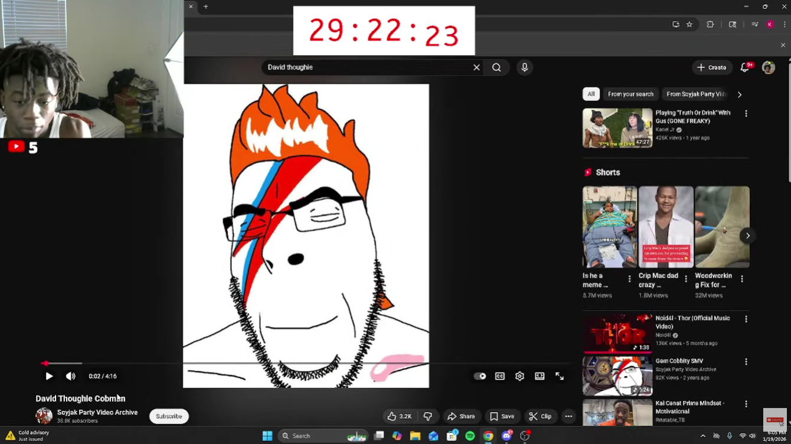This screenshot has height=444, width=791.
Task: Toggle closed captions CC button
Action: point(500,376)
